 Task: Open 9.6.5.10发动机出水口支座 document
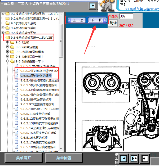tap(39, 109)
